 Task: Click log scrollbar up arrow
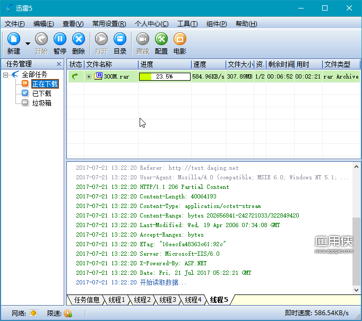(356, 167)
